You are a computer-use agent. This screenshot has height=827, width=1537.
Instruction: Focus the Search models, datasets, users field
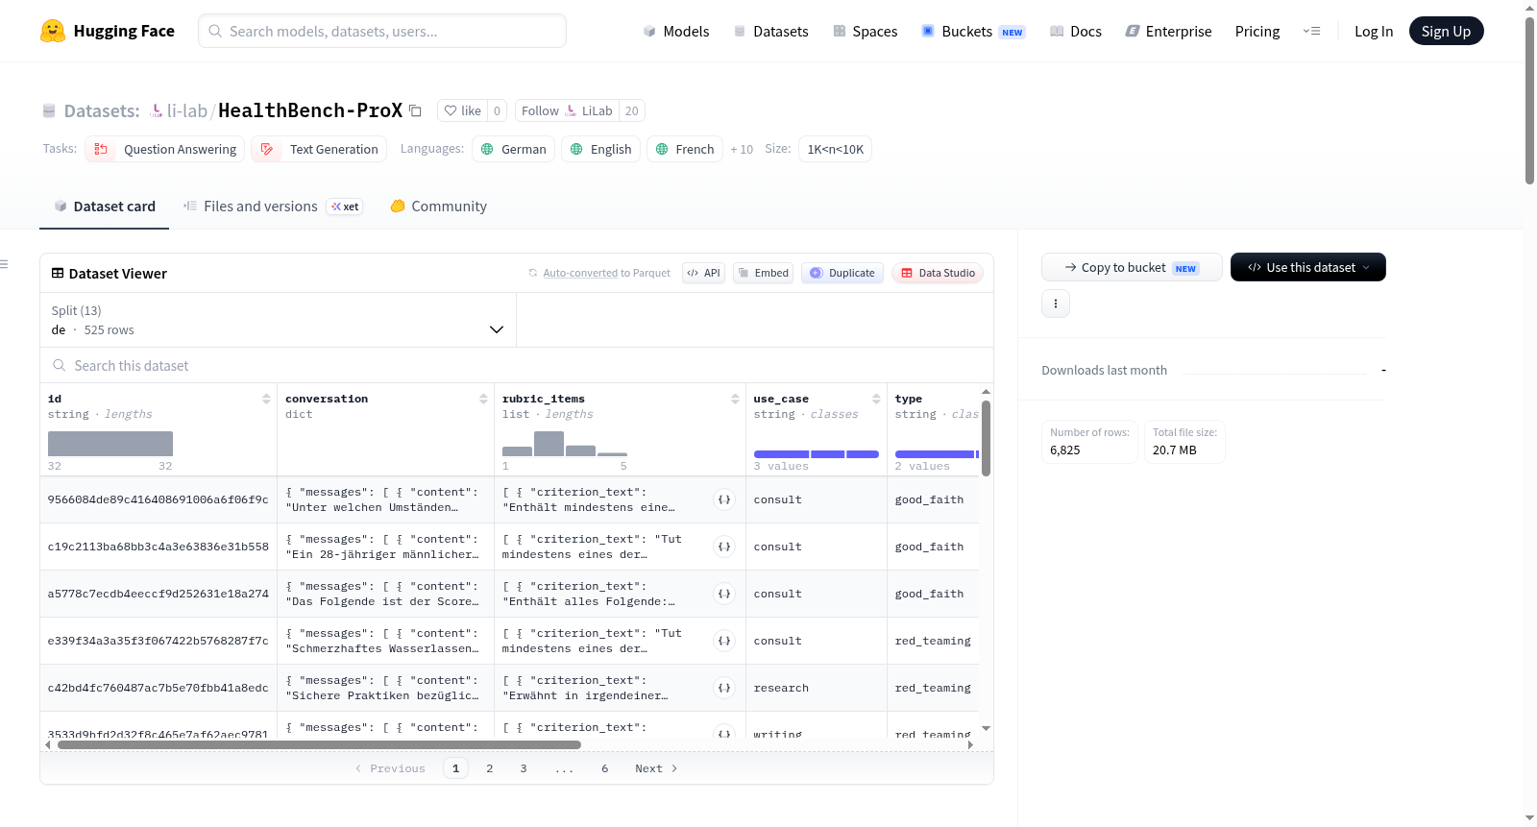pos(382,31)
